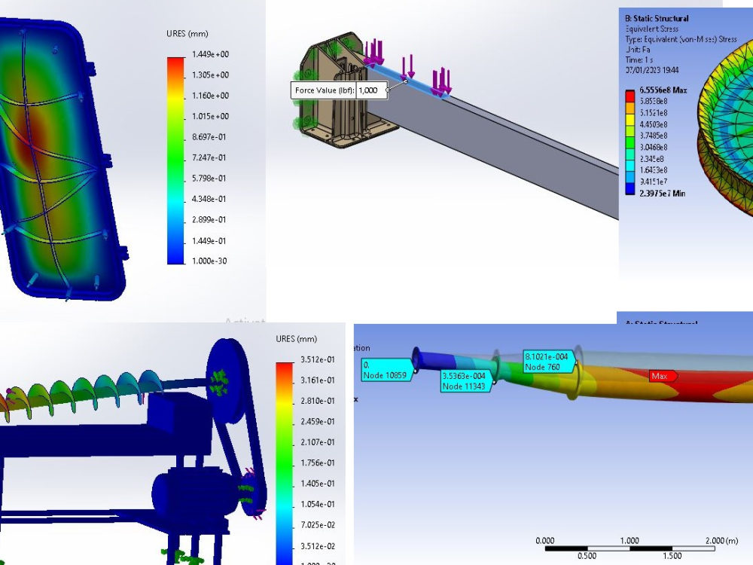
Task: Click the 7.247e-01 legend value
Action: 209,157
